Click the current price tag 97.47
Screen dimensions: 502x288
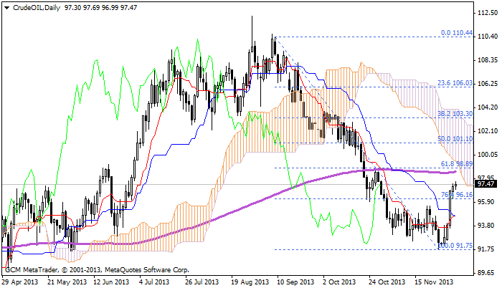tap(486, 184)
